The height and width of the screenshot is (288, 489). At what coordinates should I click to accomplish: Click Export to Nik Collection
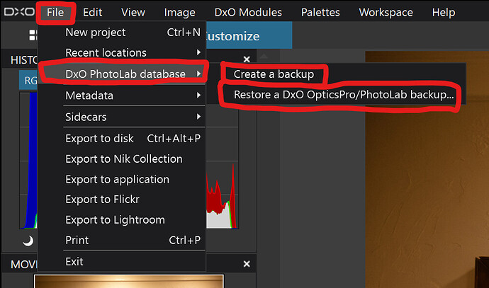123,159
